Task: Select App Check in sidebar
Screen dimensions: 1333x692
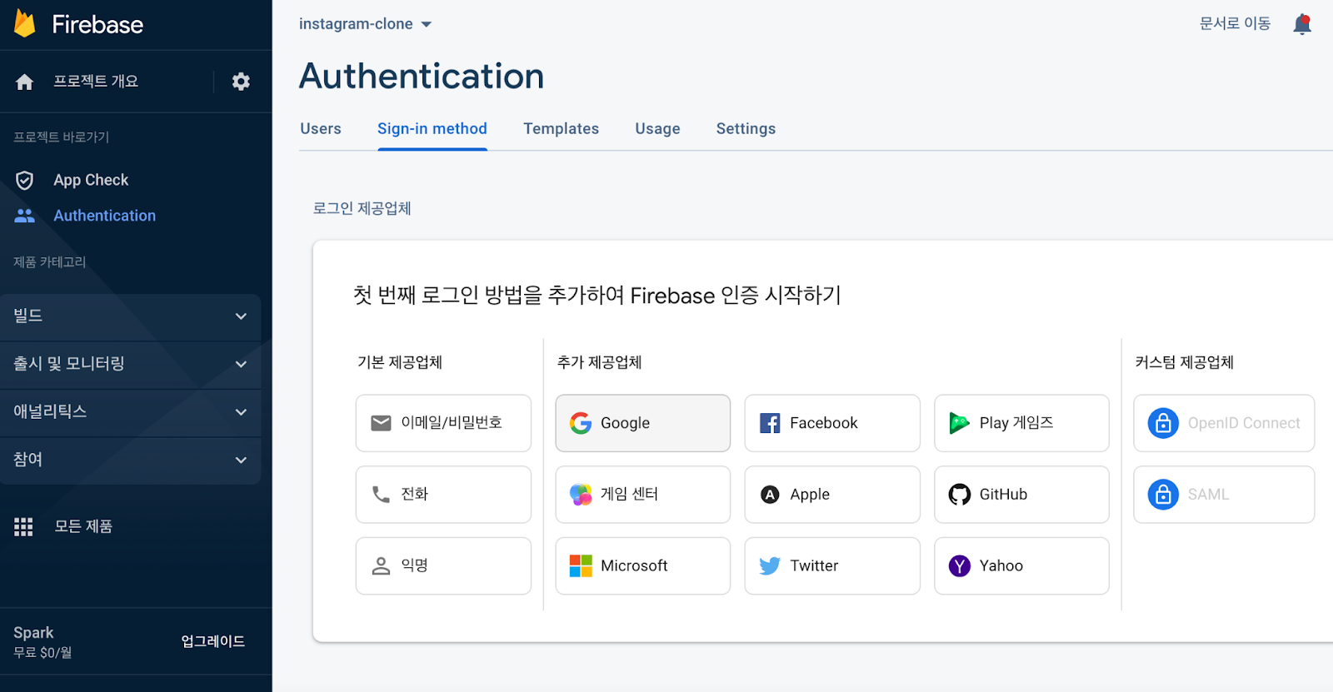Action: pyautogui.click(x=91, y=180)
